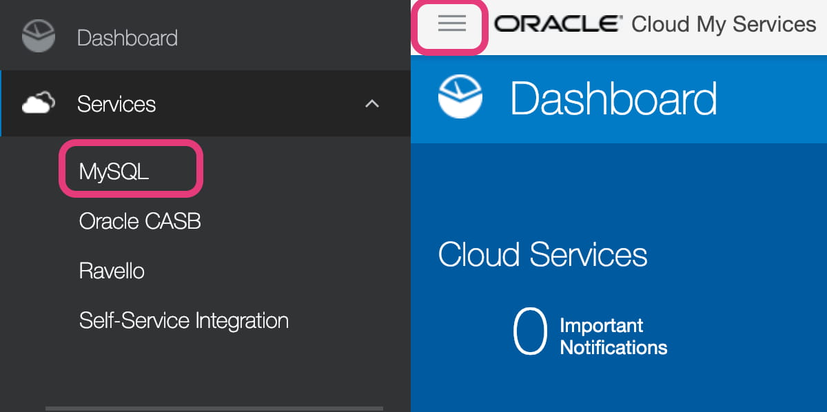Click the sidebar horizontal scrollbar
Image resolution: width=827 pixels, height=412 pixels.
214,408
